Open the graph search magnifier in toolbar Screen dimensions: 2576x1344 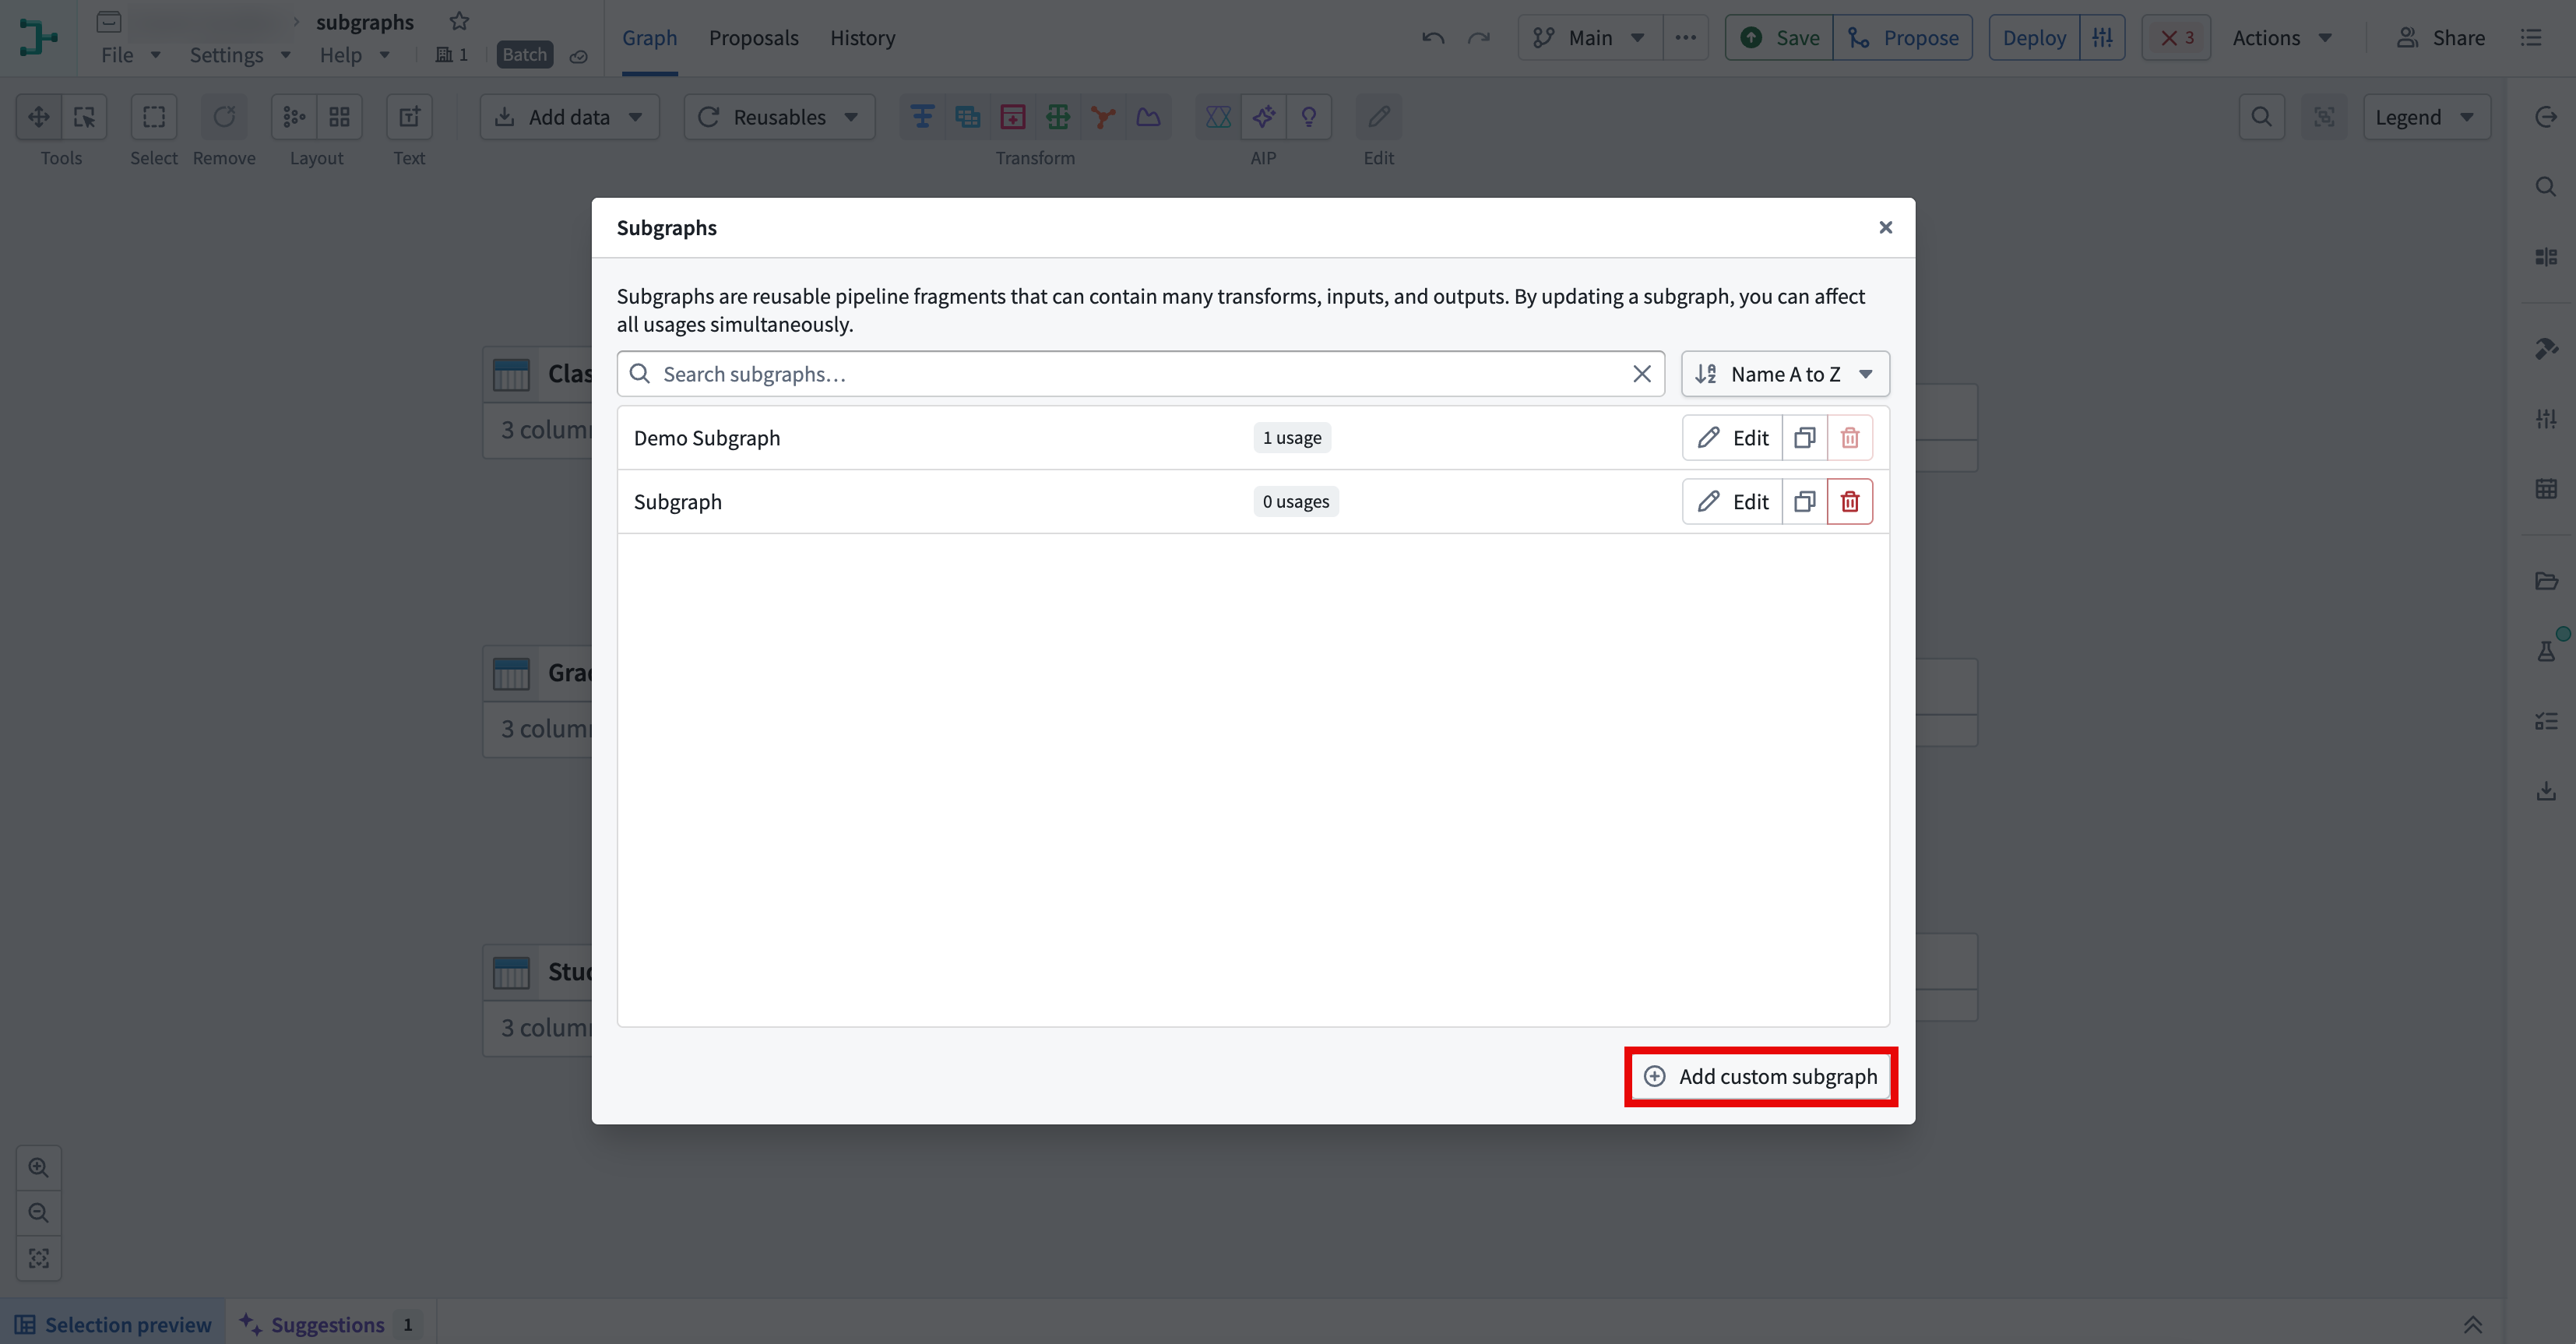[x=2261, y=117]
